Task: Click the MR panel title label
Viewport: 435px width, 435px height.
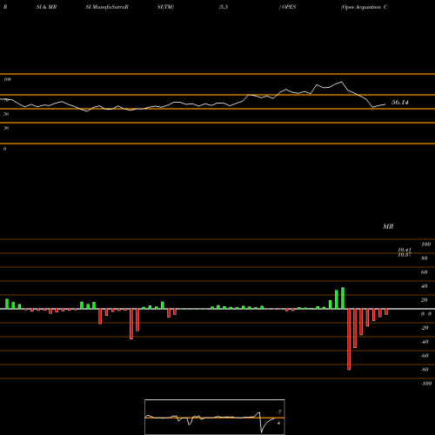Action: coord(388,226)
